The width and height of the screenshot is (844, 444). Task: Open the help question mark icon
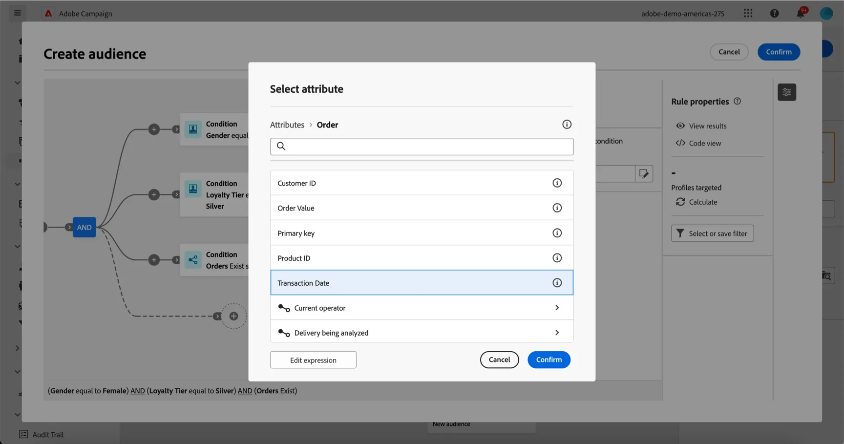[774, 13]
